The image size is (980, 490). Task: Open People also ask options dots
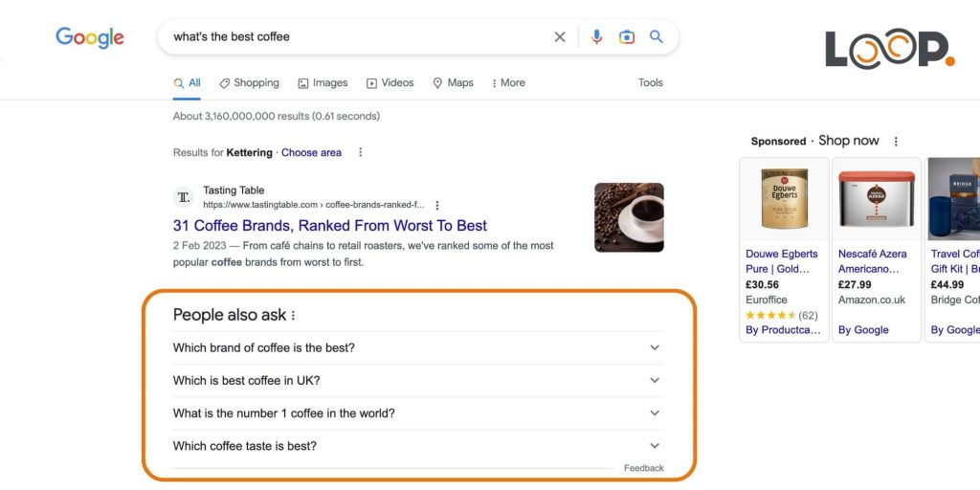pyautogui.click(x=293, y=316)
